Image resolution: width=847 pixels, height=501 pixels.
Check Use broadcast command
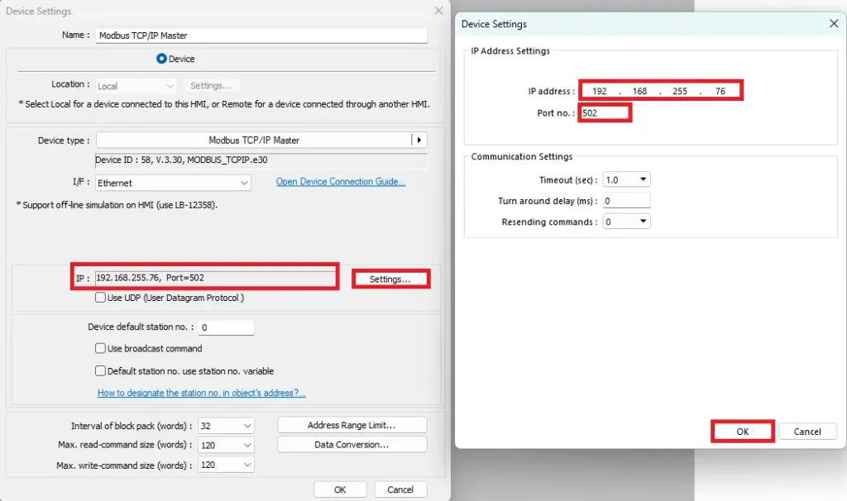(101, 348)
